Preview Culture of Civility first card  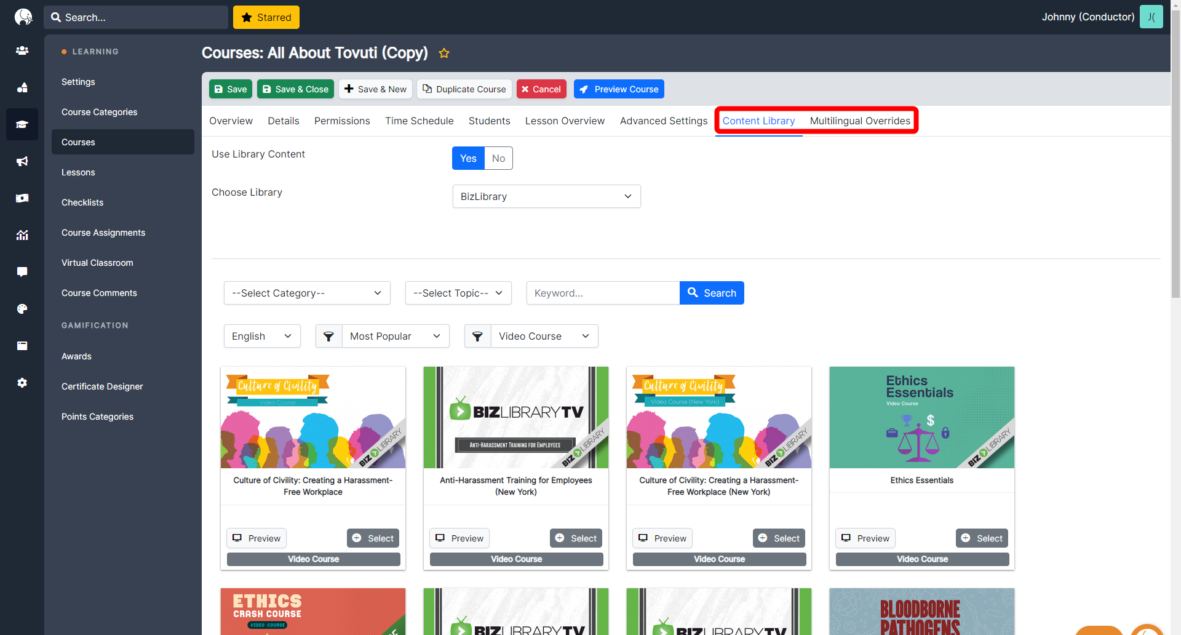point(256,538)
